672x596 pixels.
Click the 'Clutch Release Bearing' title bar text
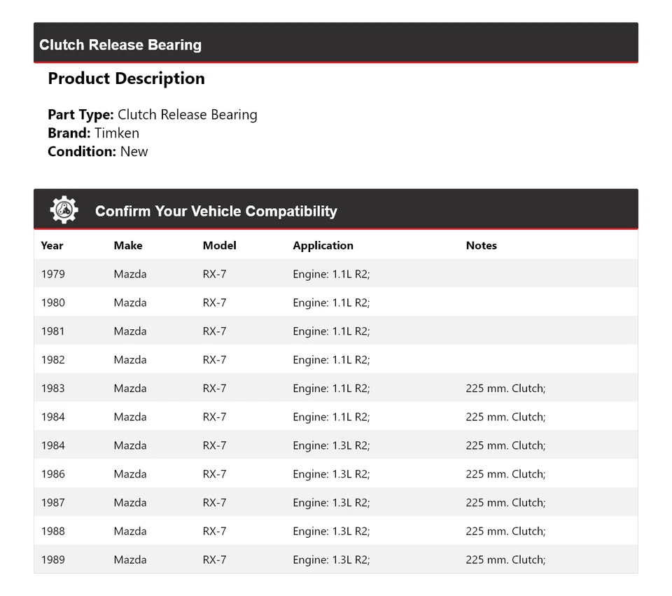[x=120, y=45]
